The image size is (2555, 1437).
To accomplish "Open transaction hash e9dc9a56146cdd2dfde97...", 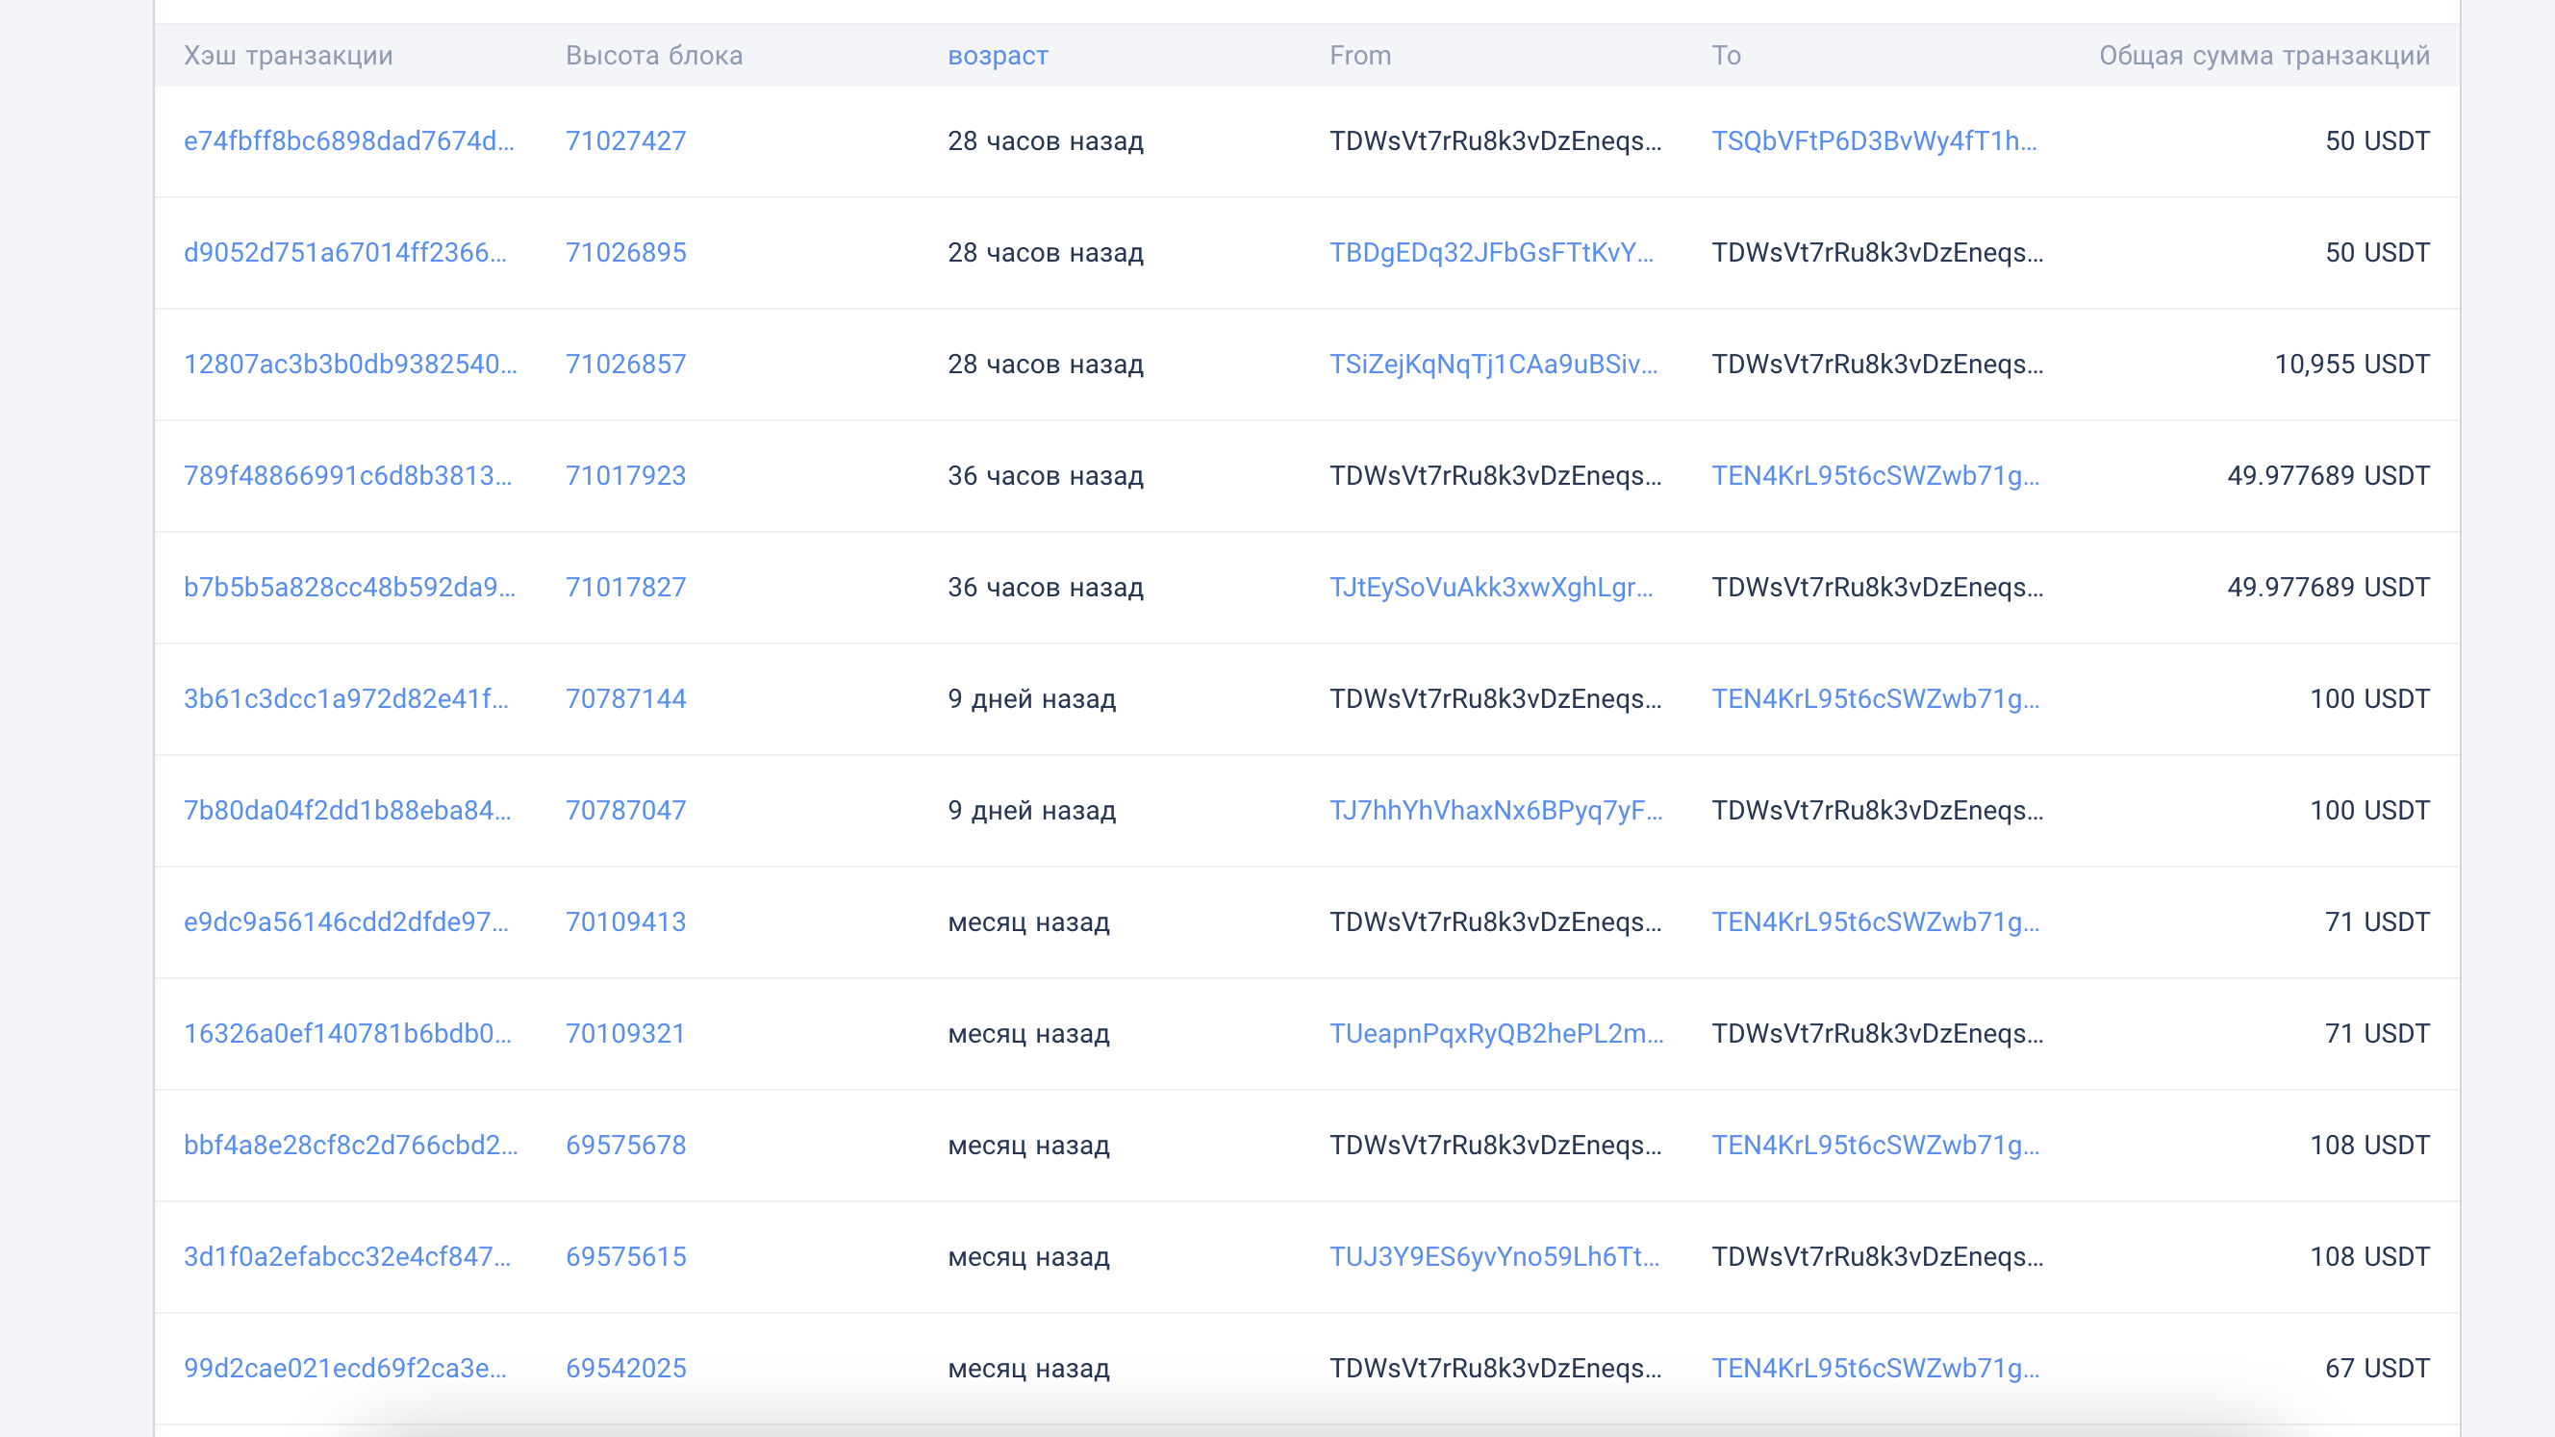I will coord(346,922).
